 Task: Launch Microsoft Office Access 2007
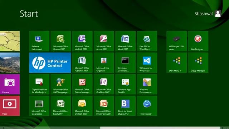[104, 41]
